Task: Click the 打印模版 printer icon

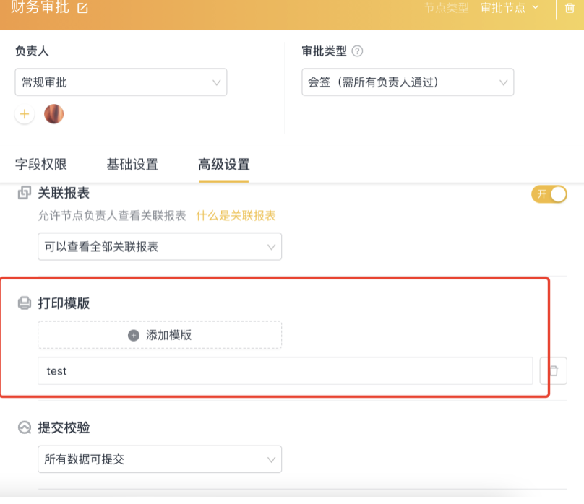Action: [25, 303]
